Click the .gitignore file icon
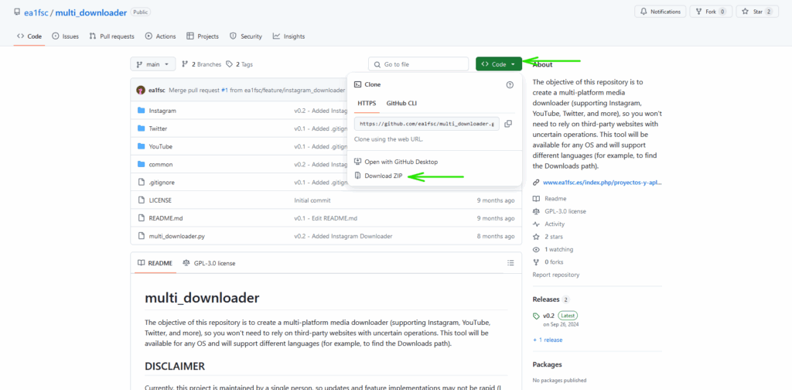Screen dimensions: 792x390 [x=142, y=183]
